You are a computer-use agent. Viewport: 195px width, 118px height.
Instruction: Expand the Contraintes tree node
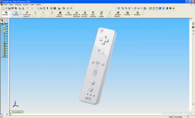pyautogui.click(x=2, y=56)
